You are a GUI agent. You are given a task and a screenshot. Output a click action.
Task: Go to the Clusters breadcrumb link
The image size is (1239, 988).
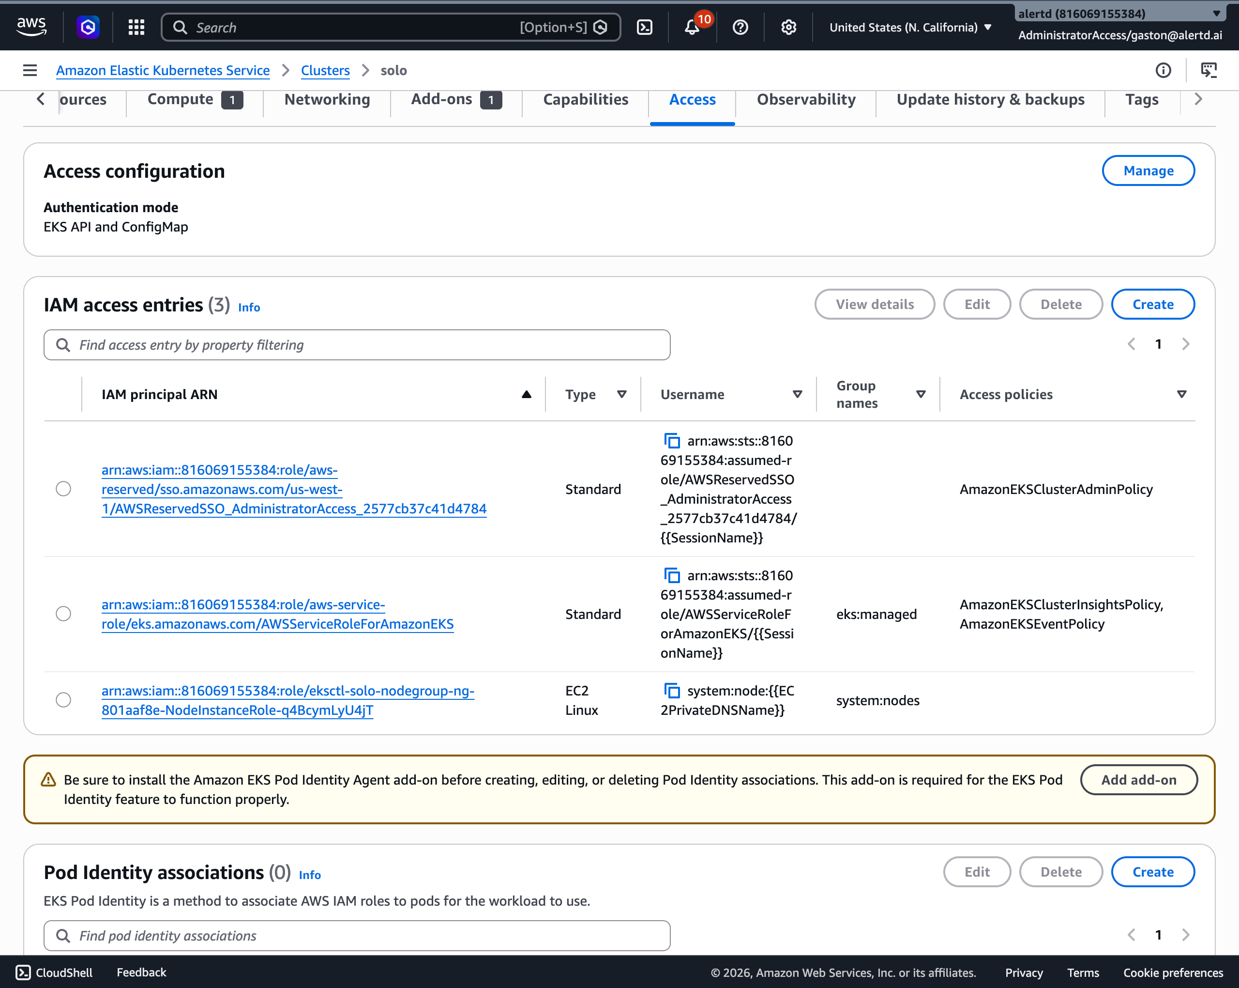325,70
